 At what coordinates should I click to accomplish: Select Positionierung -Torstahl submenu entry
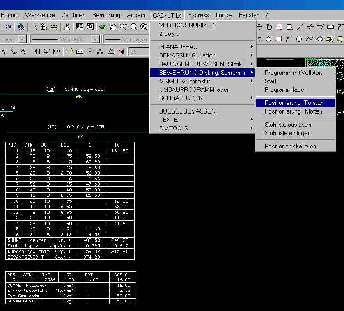(x=296, y=103)
